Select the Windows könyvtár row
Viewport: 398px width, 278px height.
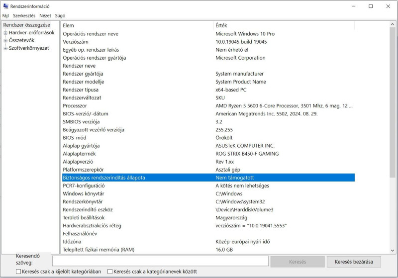[208, 193]
